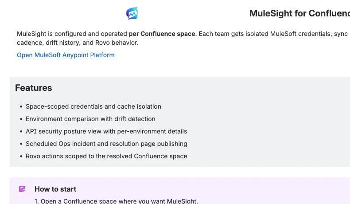Select the Space-scoped credentials and cache isolation item
The width and height of the screenshot is (350, 204).
[93, 106]
